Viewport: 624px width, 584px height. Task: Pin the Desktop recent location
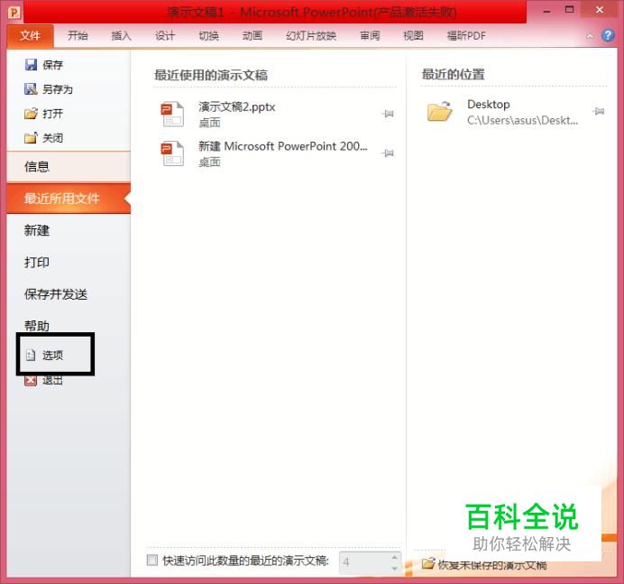599,111
